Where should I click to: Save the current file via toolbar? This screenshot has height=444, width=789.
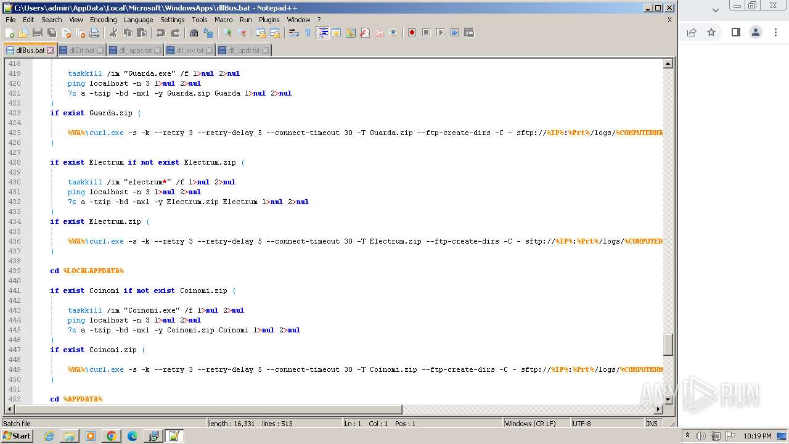point(38,33)
